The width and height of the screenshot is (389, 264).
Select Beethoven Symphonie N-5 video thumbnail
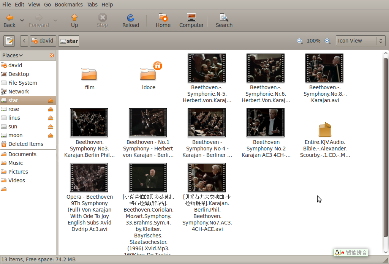click(207, 68)
